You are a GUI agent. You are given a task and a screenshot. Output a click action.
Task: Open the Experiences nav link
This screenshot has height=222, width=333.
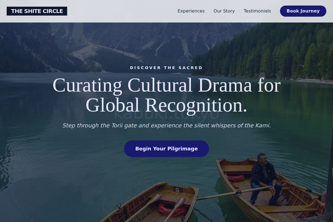(x=191, y=11)
